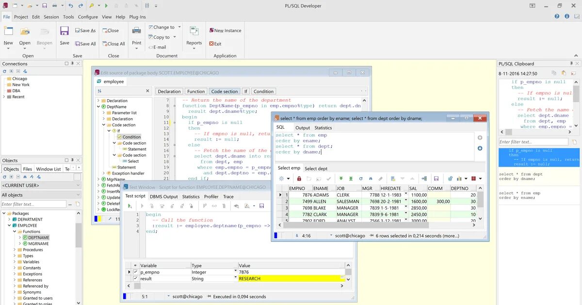Click the refresh icon in the result grid toolbar
Viewport: 582px width, 305px height.
(361, 179)
